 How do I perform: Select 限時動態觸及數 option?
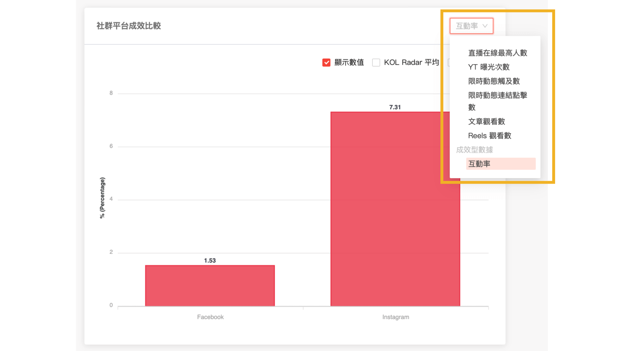tap(494, 81)
